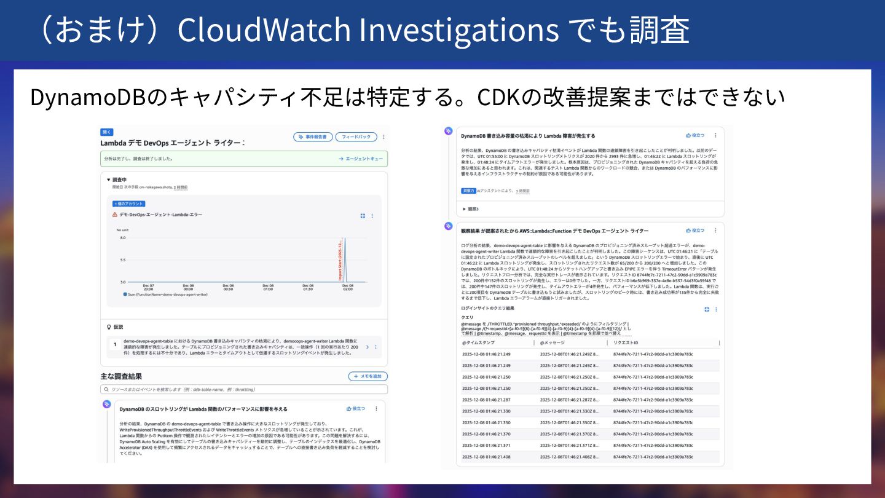Click the warning triangle icon beside デモ-DevOps alarm

pyautogui.click(x=115, y=215)
